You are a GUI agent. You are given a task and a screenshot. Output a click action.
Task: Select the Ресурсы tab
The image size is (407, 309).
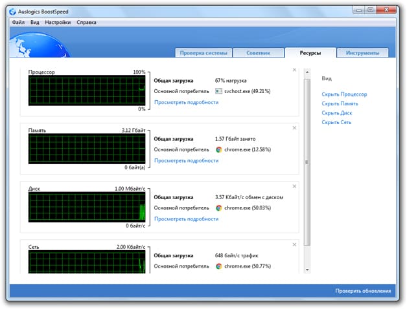tap(310, 53)
